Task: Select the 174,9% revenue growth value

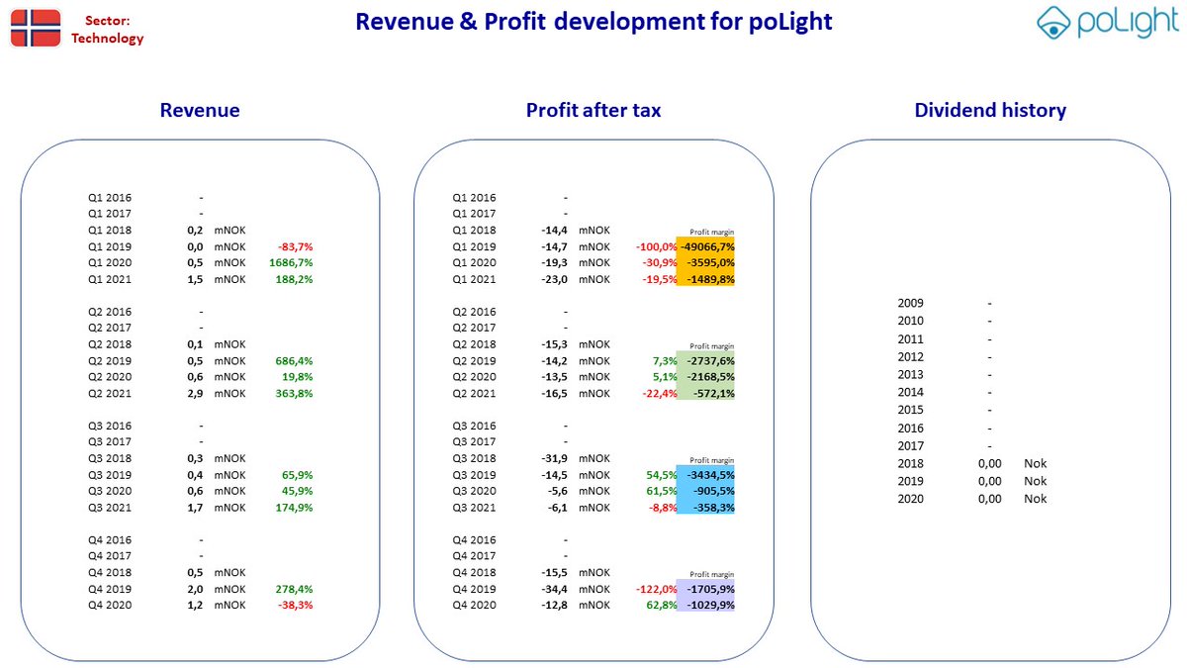Action: pos(295,508)
